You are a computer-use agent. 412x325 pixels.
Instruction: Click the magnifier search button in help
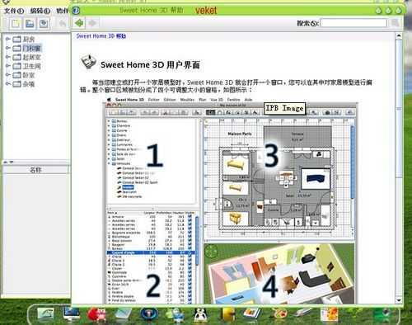395,23
